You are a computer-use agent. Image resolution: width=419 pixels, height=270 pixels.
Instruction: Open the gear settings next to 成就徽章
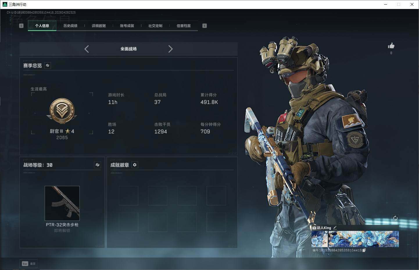pyautogui.click(x=135, y=165)
